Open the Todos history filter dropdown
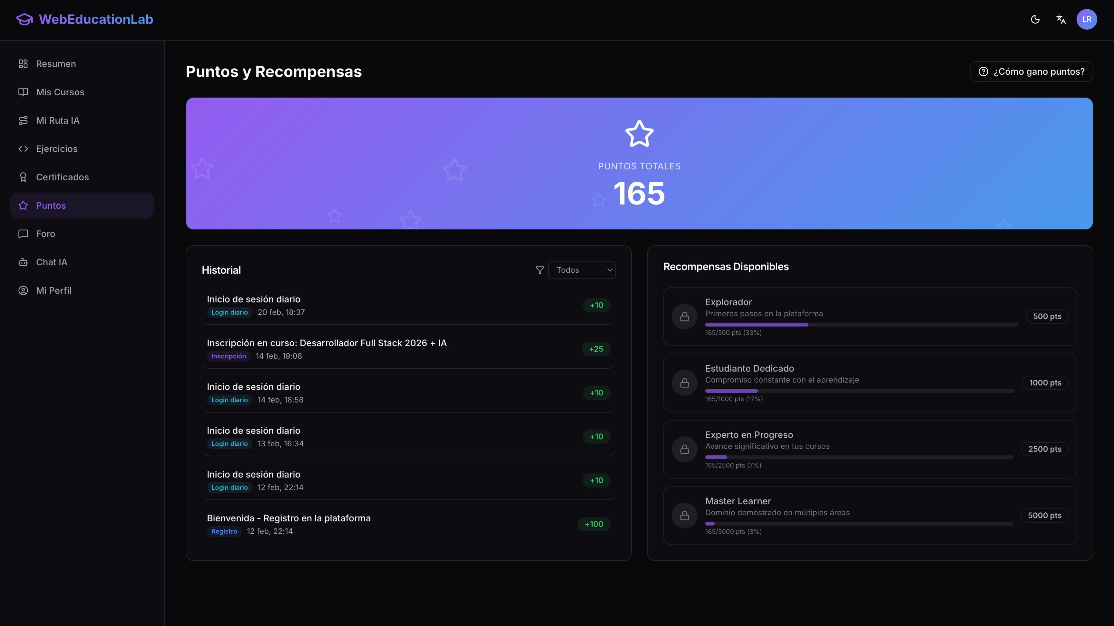This screenshot has height=626, width=1114. 582,270
